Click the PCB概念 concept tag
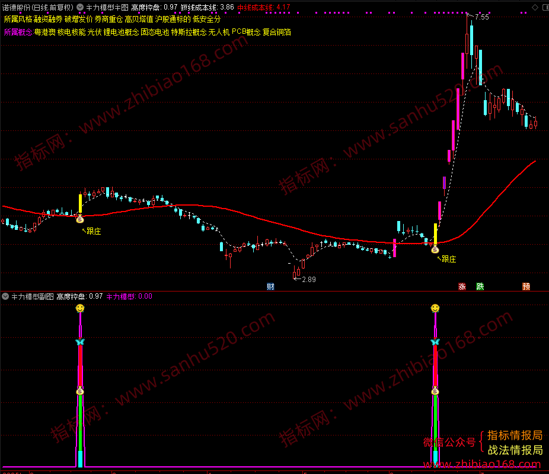Viewport: 549px width, 474px height. coord(246,32)
